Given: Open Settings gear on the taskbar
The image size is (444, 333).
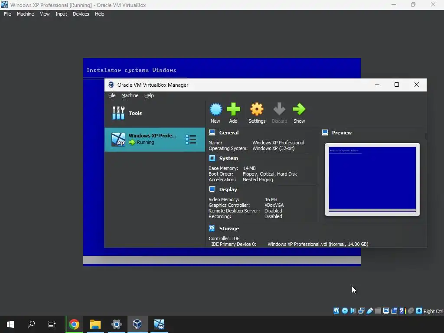Looking at the screenshot, I should click(116, 324).
